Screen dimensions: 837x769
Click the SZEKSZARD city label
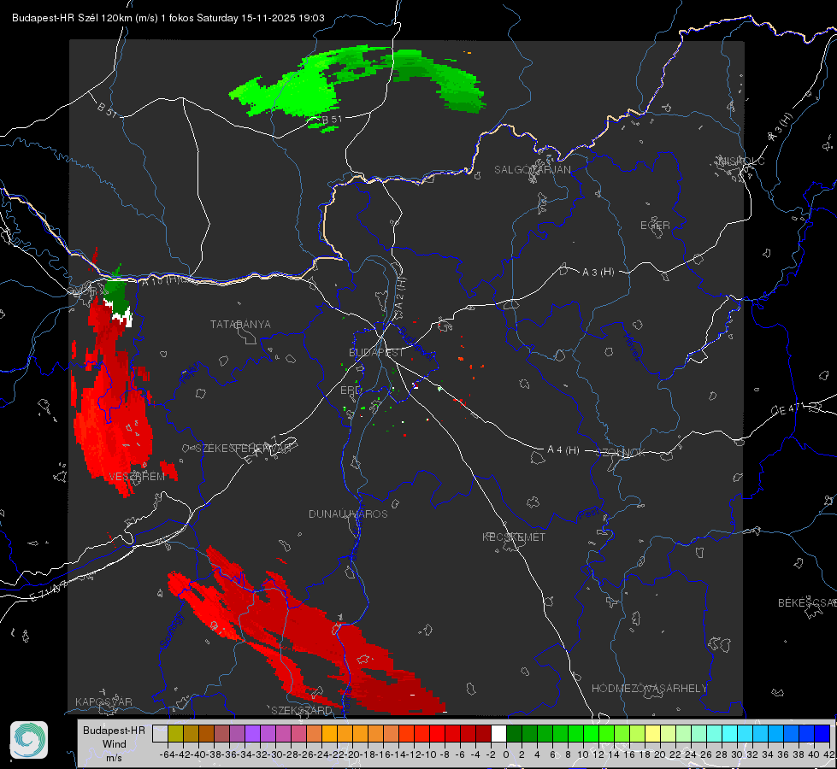coord(302,710)
